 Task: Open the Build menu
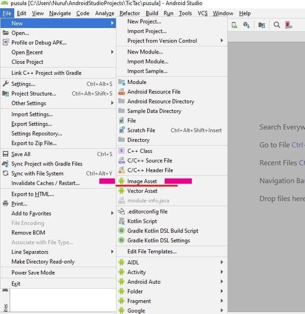tap(152, 13)
